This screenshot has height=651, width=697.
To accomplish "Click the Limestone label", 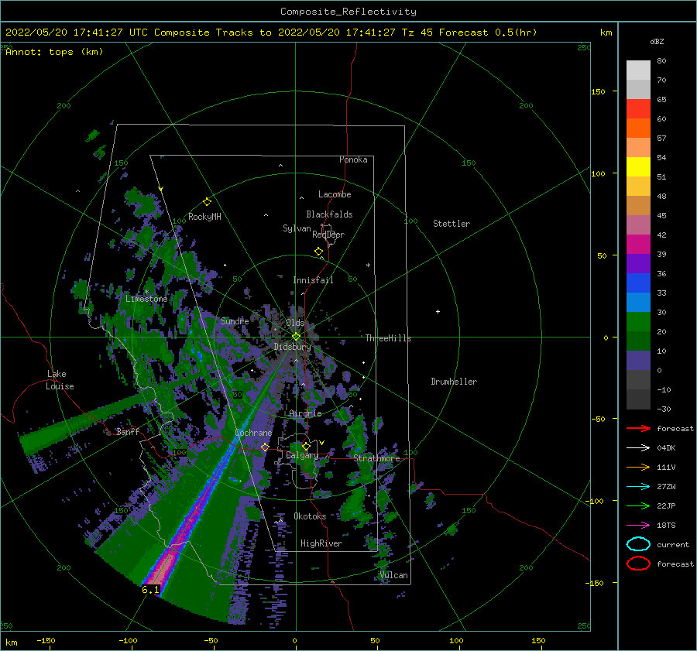I will (146, 299).
